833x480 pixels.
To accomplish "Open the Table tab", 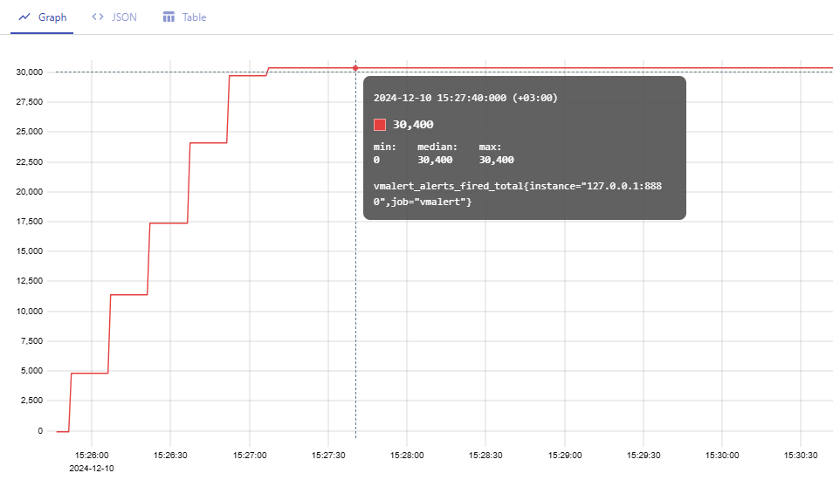I will click(x=194, y=17).
